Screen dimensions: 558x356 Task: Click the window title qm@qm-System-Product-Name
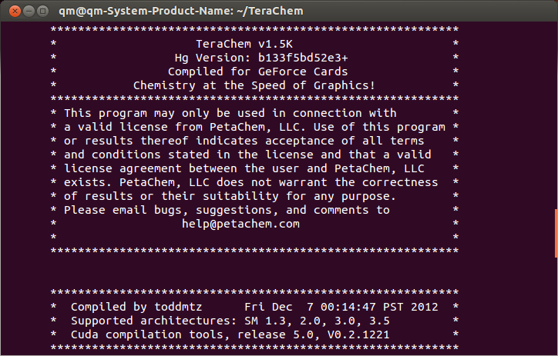(x=181, y=11)
